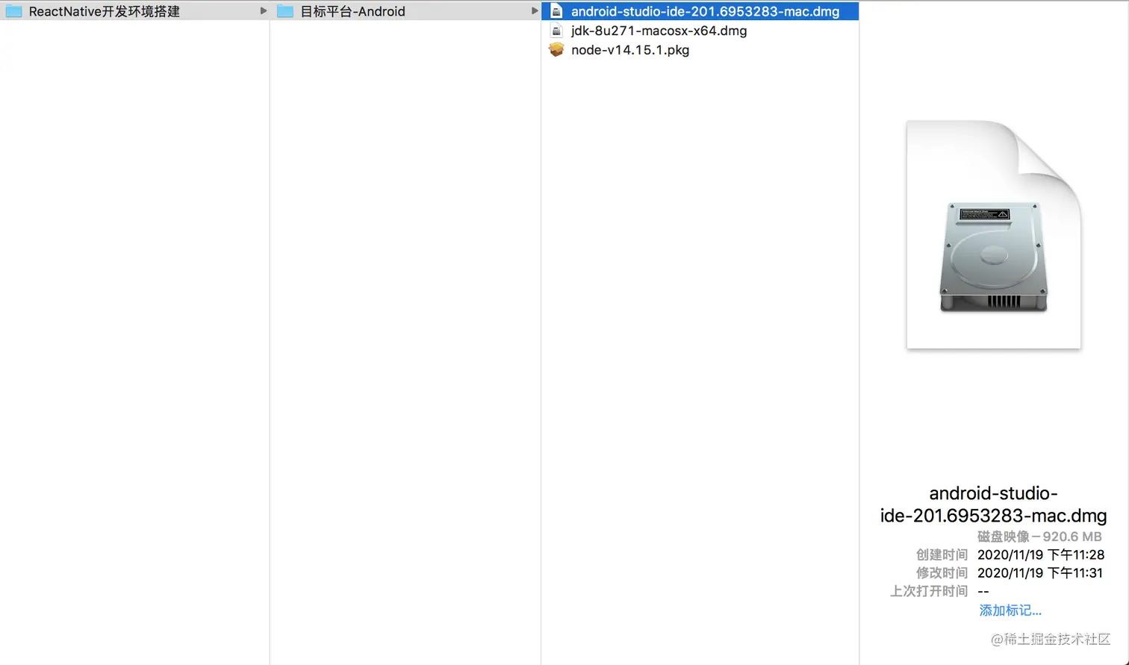Click creation date 2020/11/19 下午11:28

[x=1041, y=555]
